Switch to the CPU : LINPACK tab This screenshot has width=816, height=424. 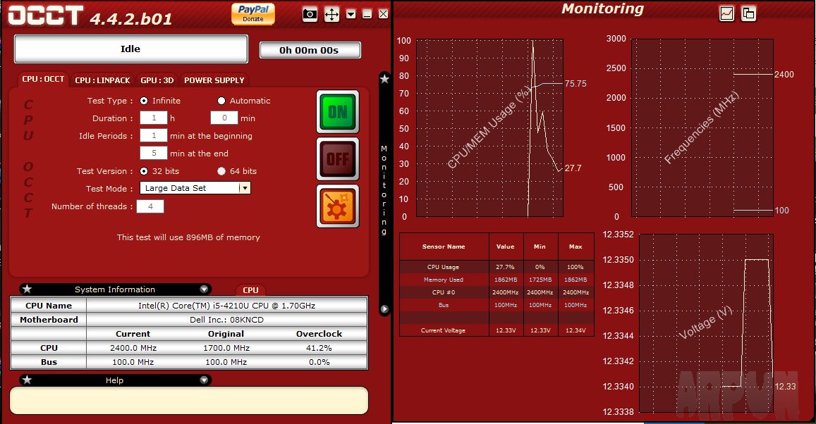(102, 80)
